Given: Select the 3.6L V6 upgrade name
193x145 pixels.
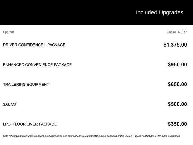Looking at the screenshot, I should coord(9,105).
